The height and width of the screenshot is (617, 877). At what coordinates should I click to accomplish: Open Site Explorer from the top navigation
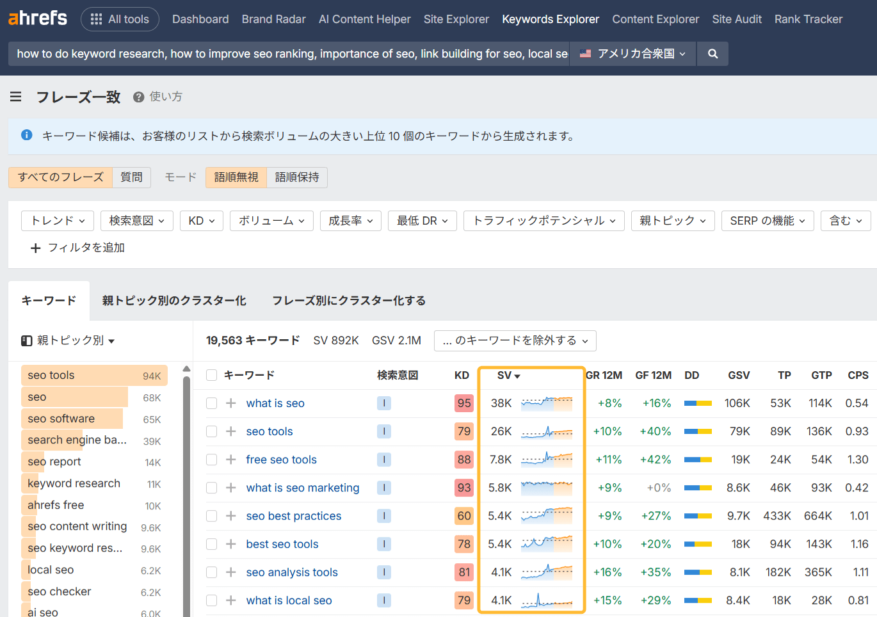pos(456,19)
